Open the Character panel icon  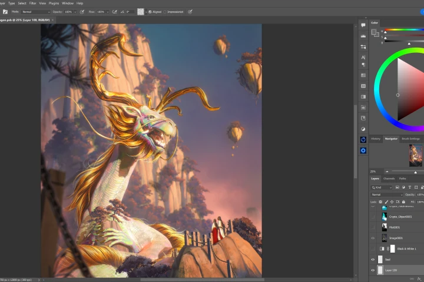(x=363, y=57)
